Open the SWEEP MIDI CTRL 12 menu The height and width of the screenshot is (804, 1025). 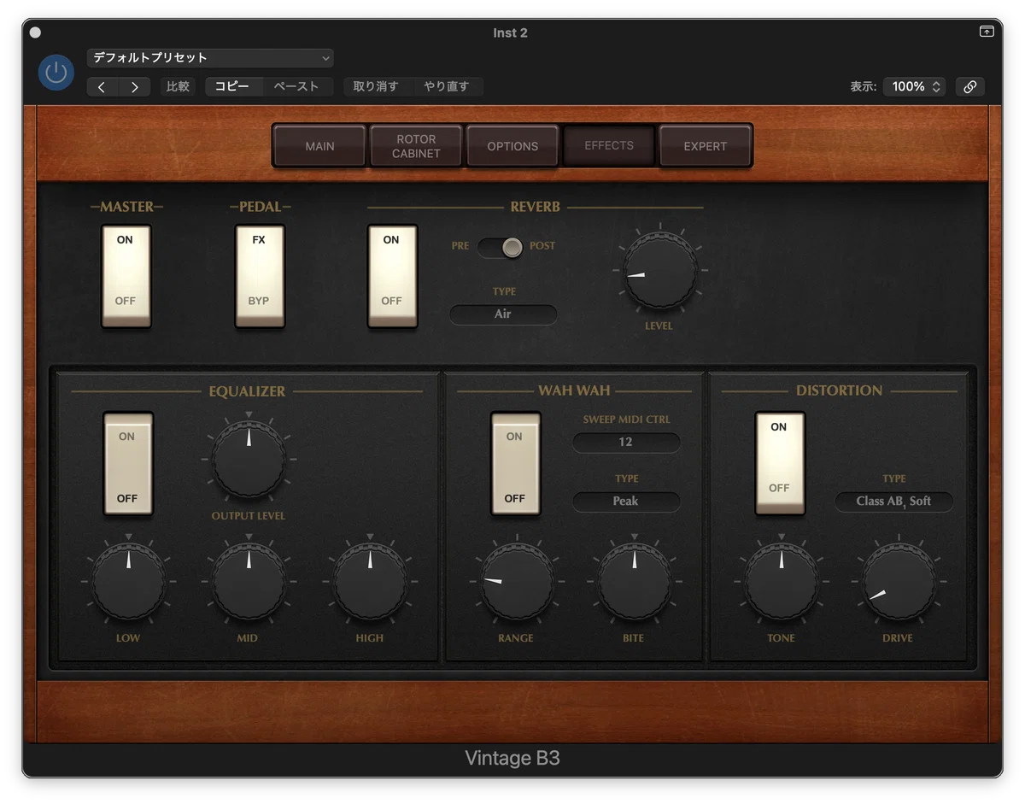626,442
